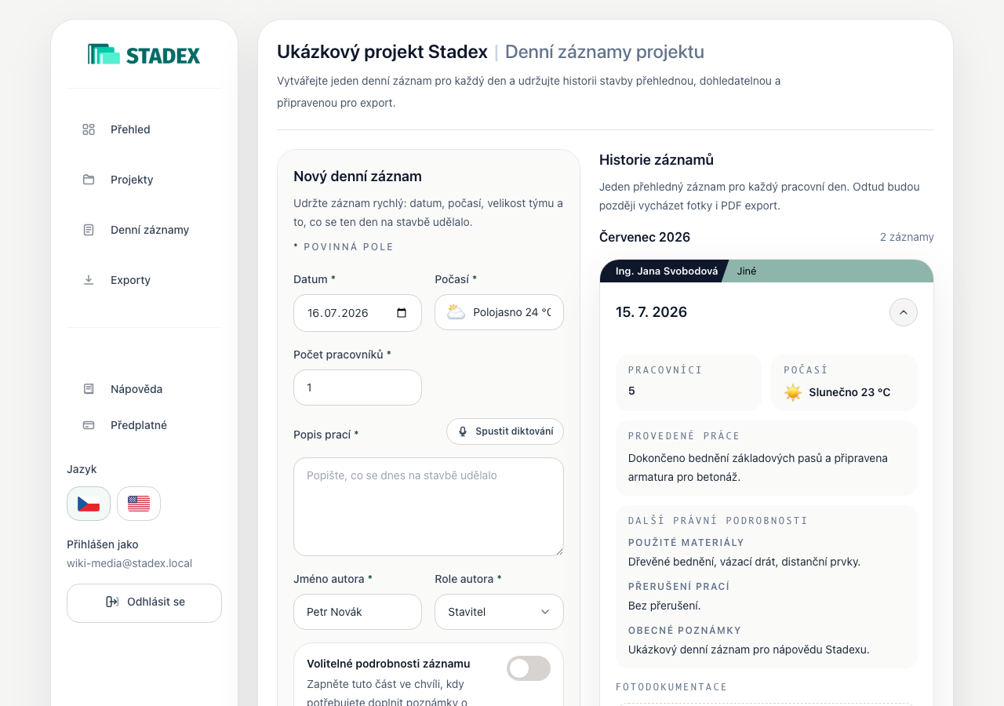Image resolution: width=1004 pixels, height=706 pixels.
Task: Click Odhlásit se logout button
Action: (144, 602)
